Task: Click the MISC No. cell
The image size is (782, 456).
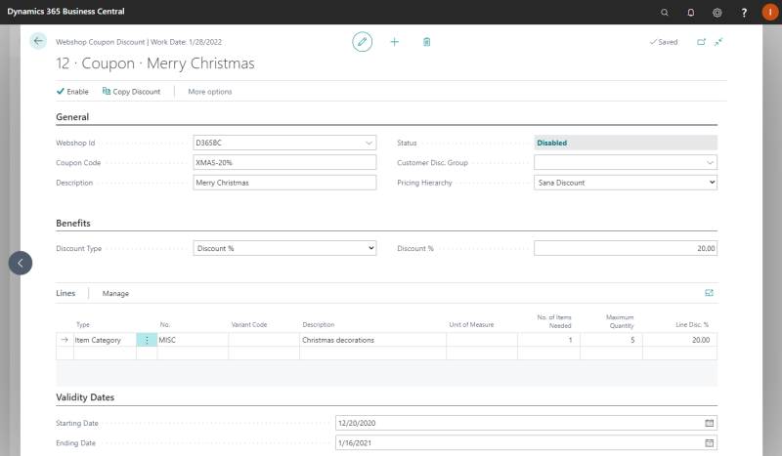Action: [x=193, y=340]
